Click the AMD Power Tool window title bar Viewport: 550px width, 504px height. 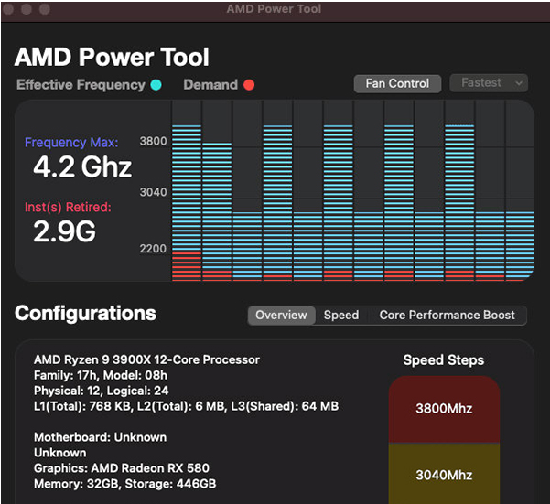click(275, 9)
